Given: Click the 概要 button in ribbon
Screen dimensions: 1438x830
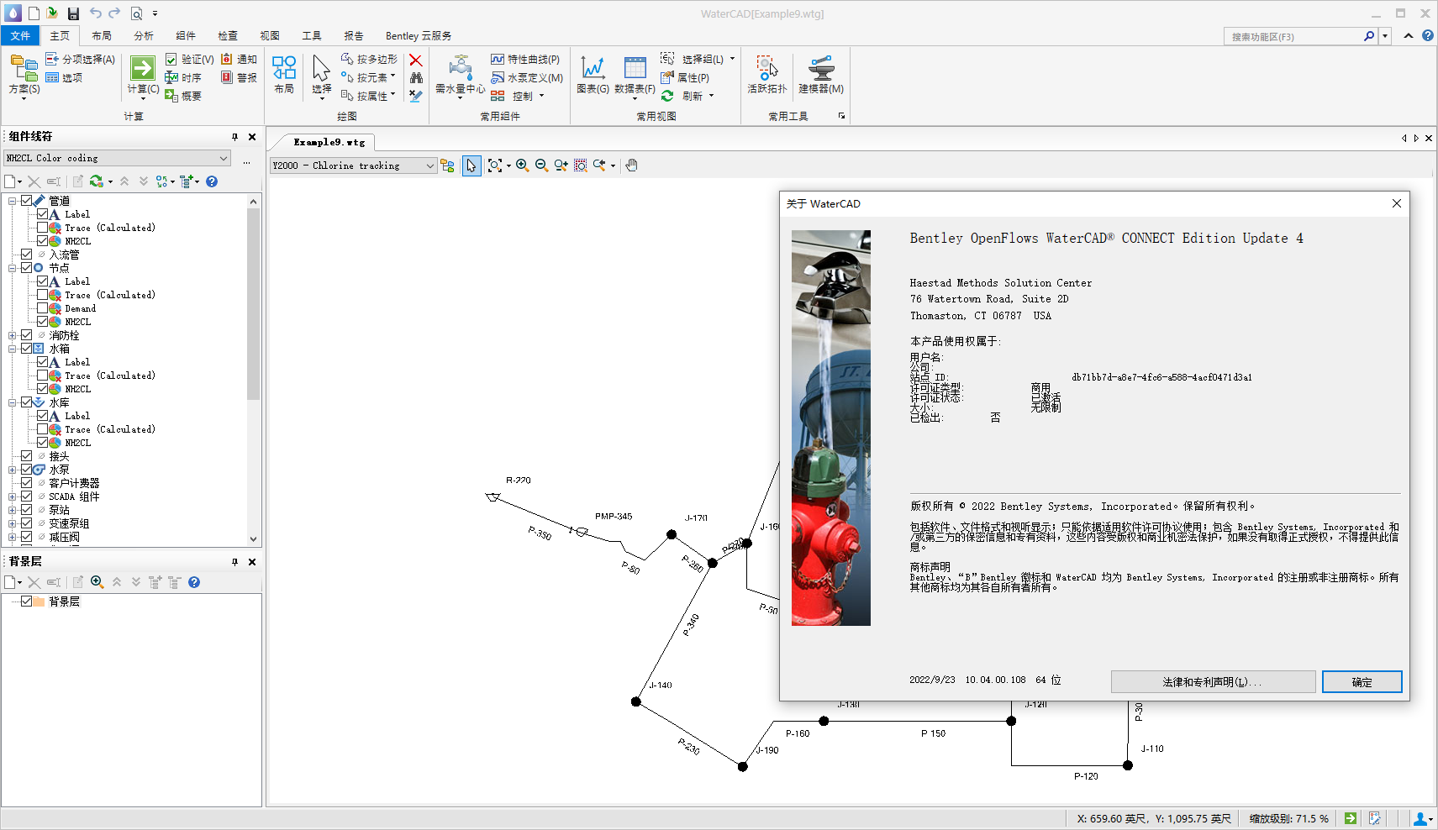Looking at the screenshot, I should tap(183, 96).
